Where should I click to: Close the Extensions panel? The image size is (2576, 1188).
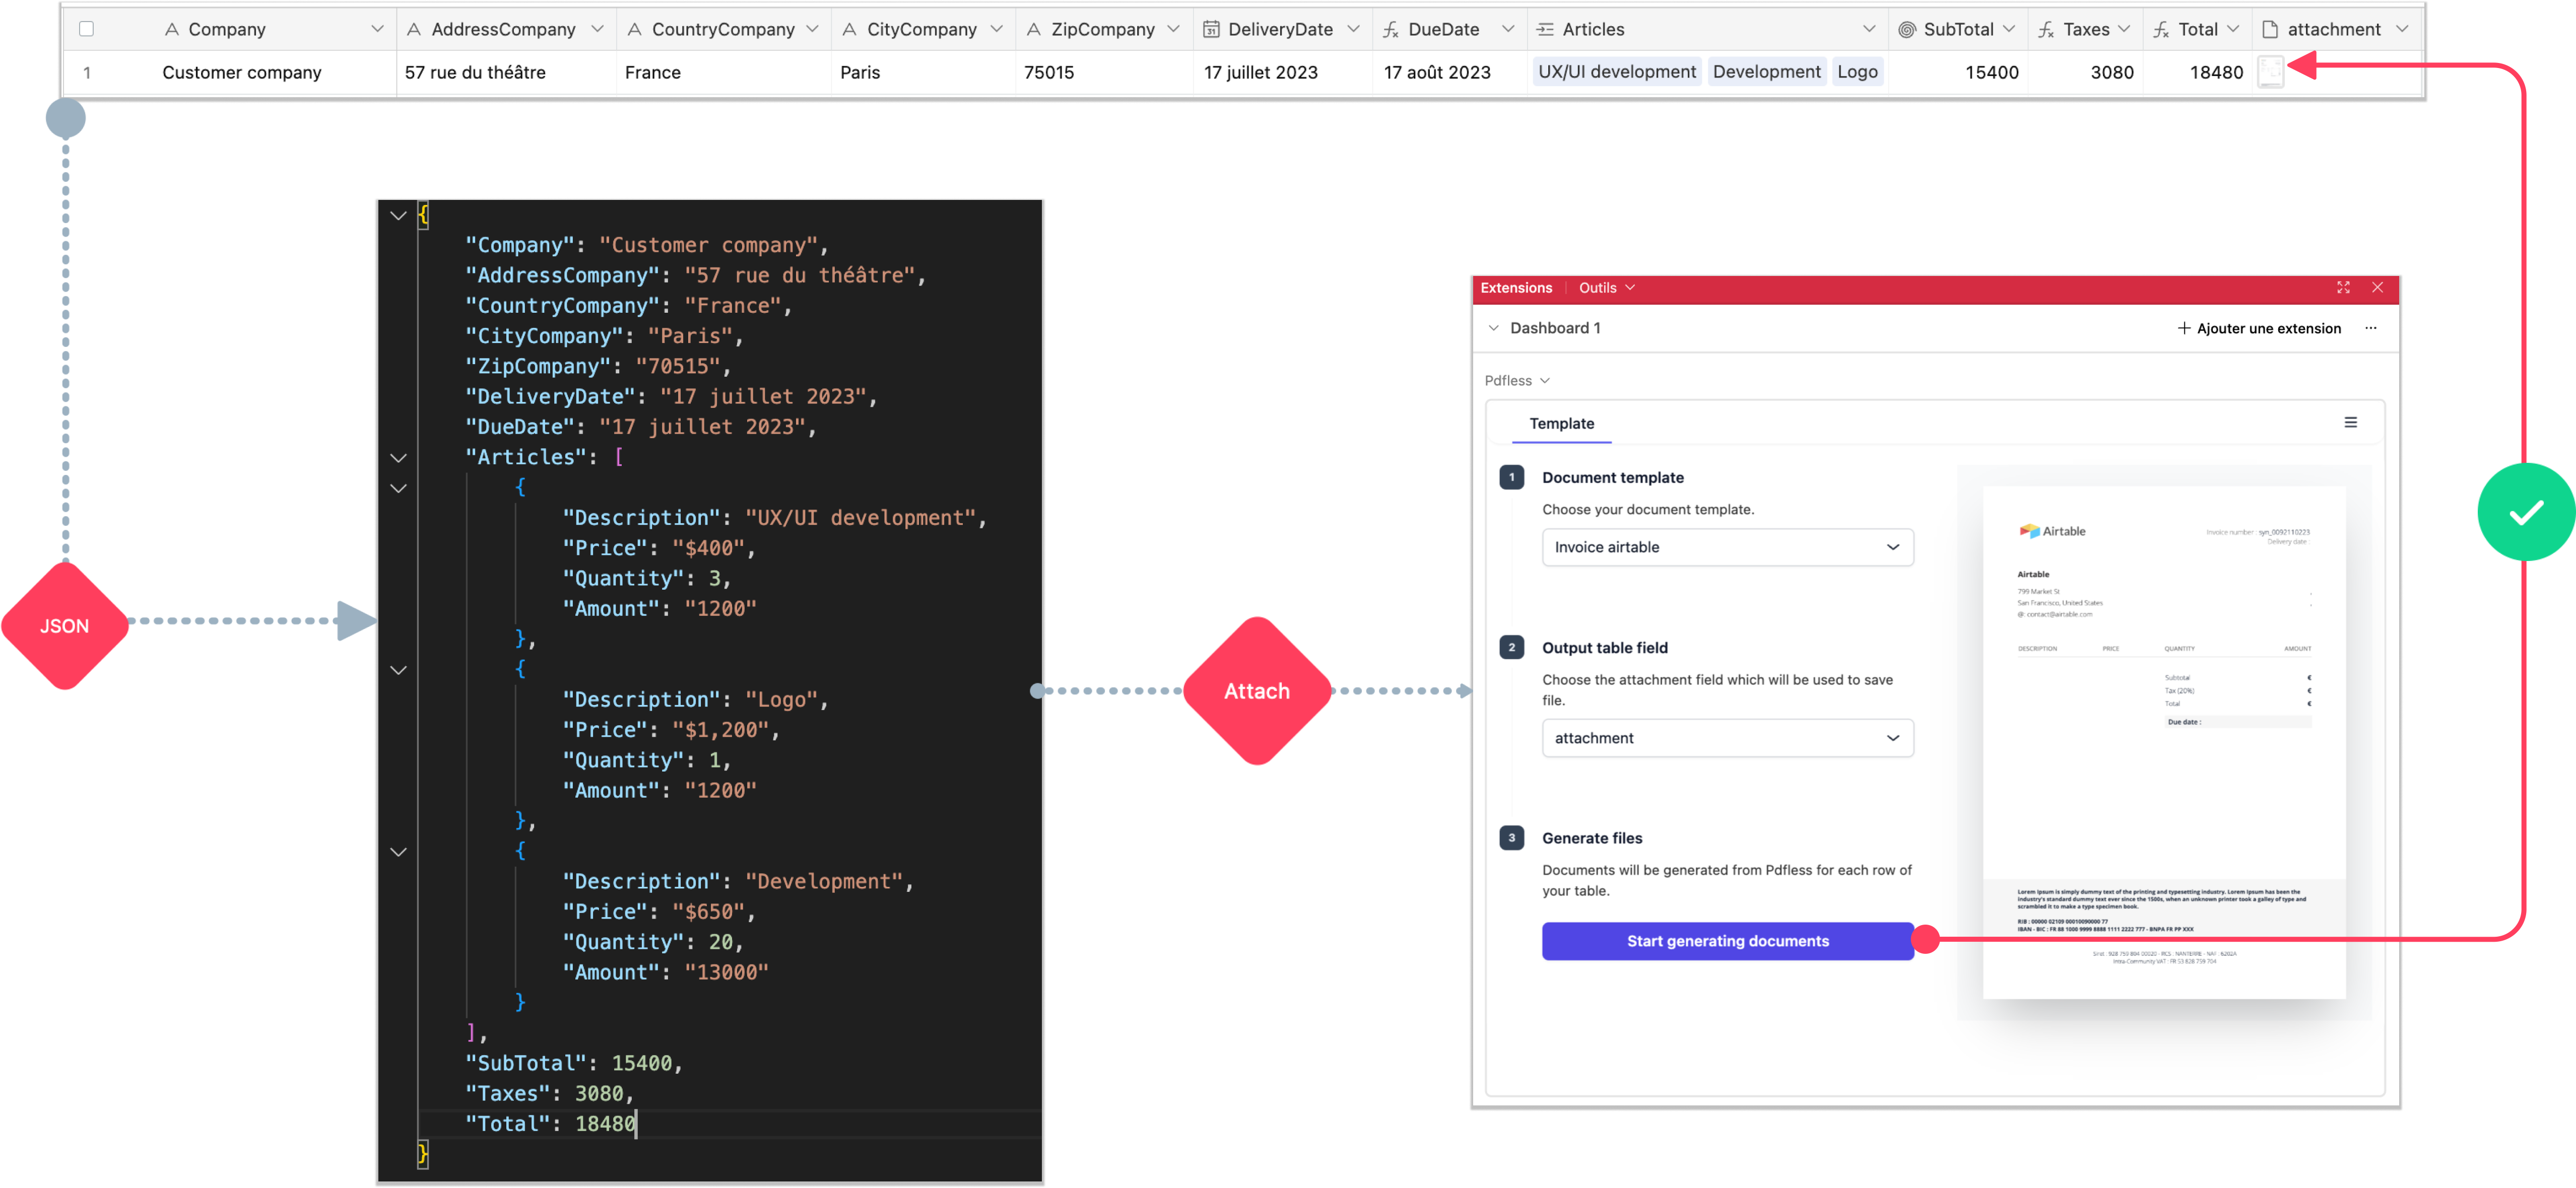[2377, 287]
